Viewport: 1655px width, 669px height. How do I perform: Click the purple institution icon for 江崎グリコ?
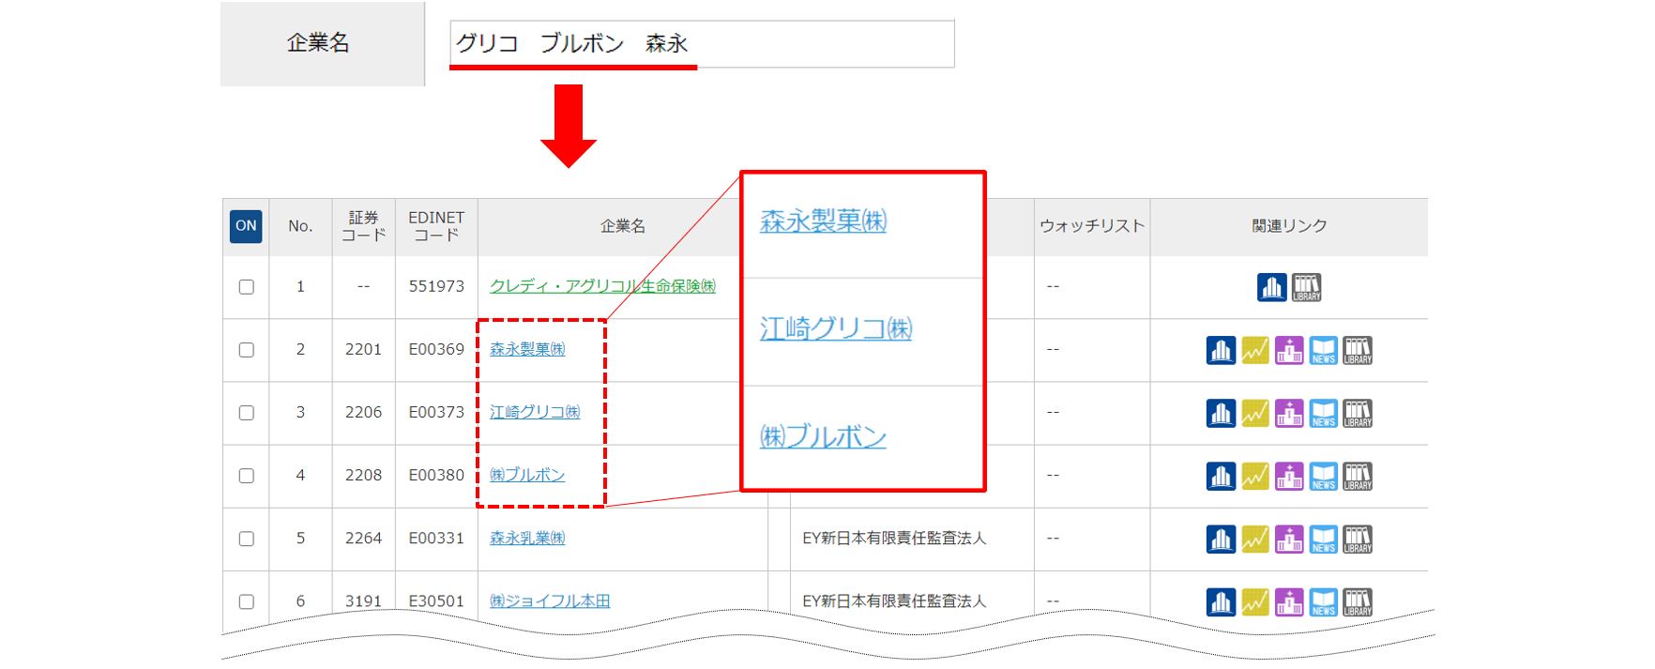(x=1289, y=414)
